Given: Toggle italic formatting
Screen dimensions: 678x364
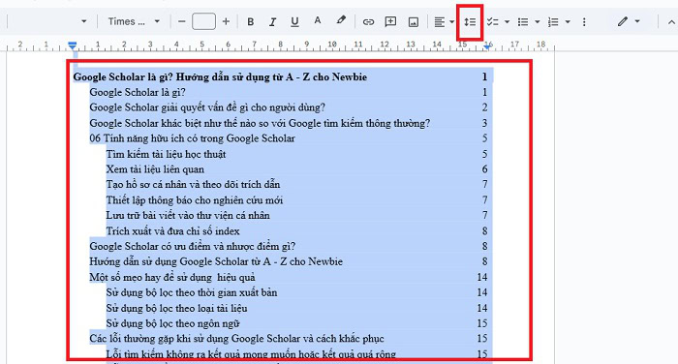Looking at the screenshot, I should click(x=272, y=21).
